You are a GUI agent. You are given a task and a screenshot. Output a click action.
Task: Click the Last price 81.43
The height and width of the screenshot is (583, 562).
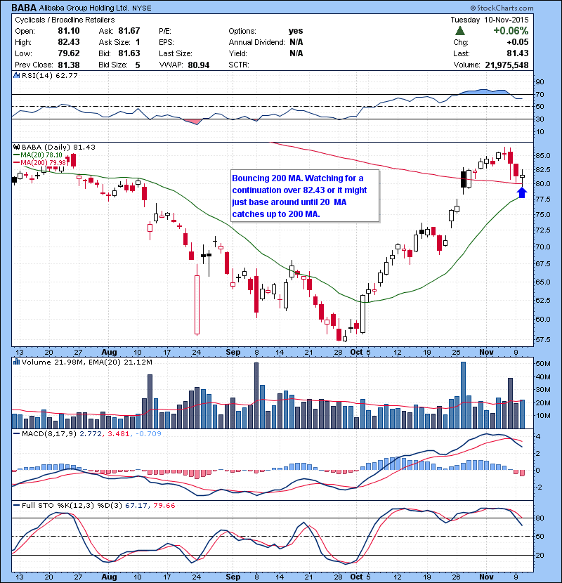517,53
